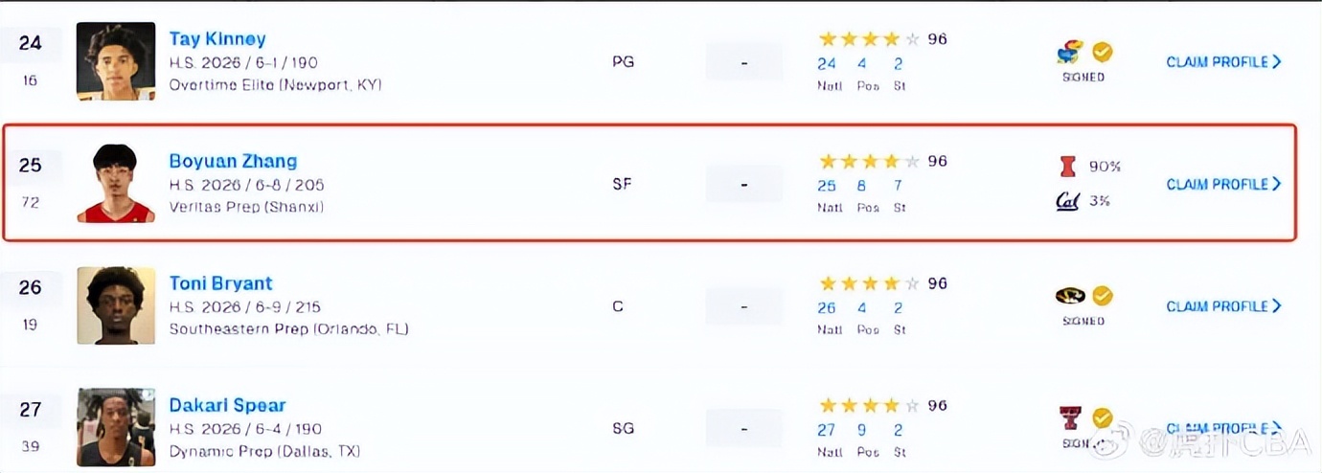Click star rating for Boyuan Zhang
Image resolution: width=1322 pixels, height=473 pixels.
click(869, 161)
